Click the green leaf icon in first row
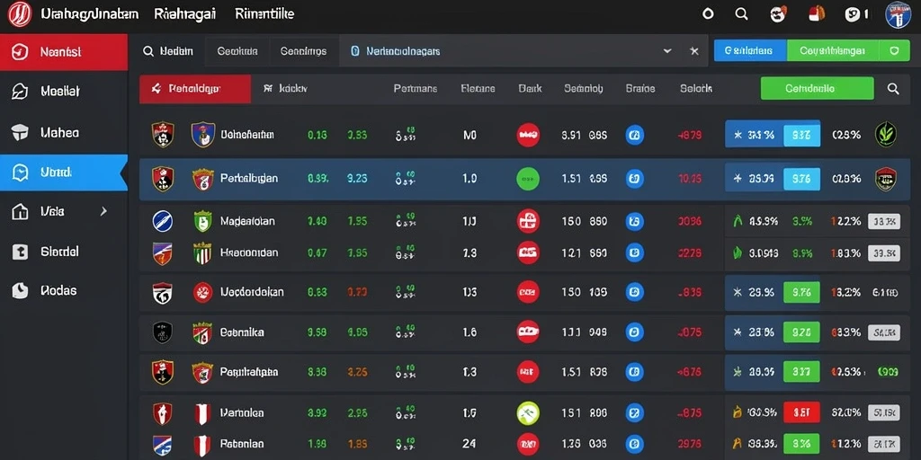 point(885,135)
